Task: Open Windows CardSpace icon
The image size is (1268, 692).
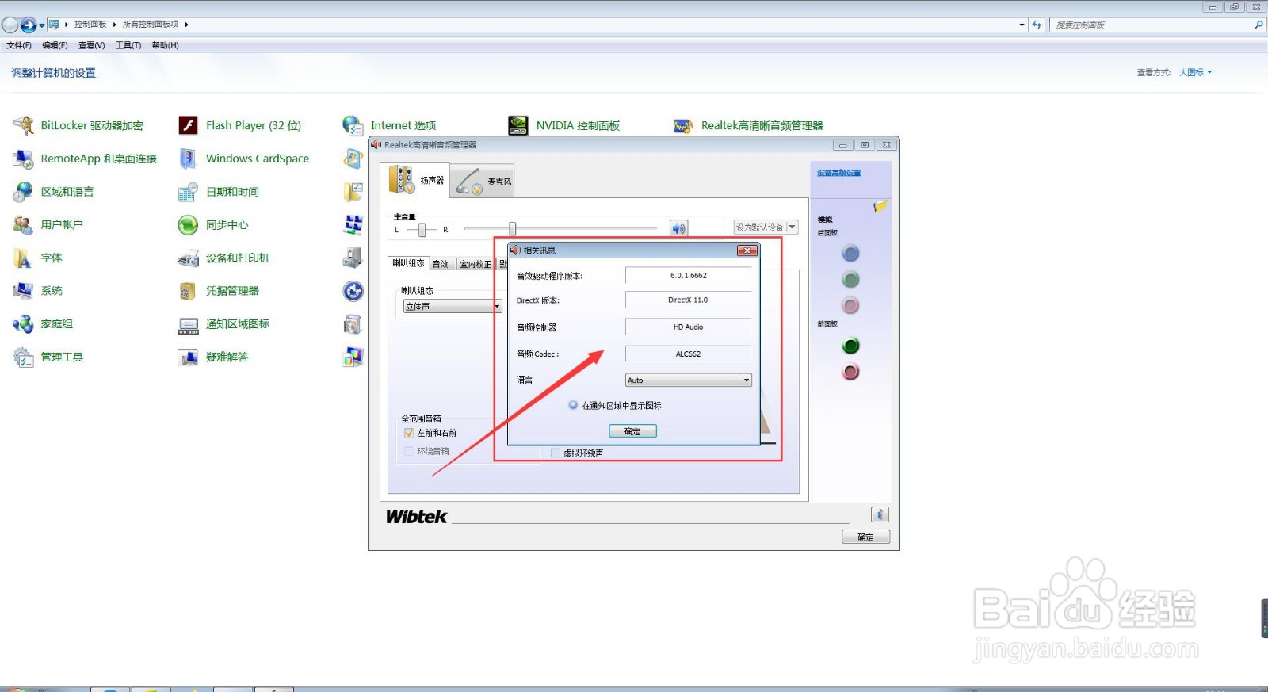Action: coord(188,159)
